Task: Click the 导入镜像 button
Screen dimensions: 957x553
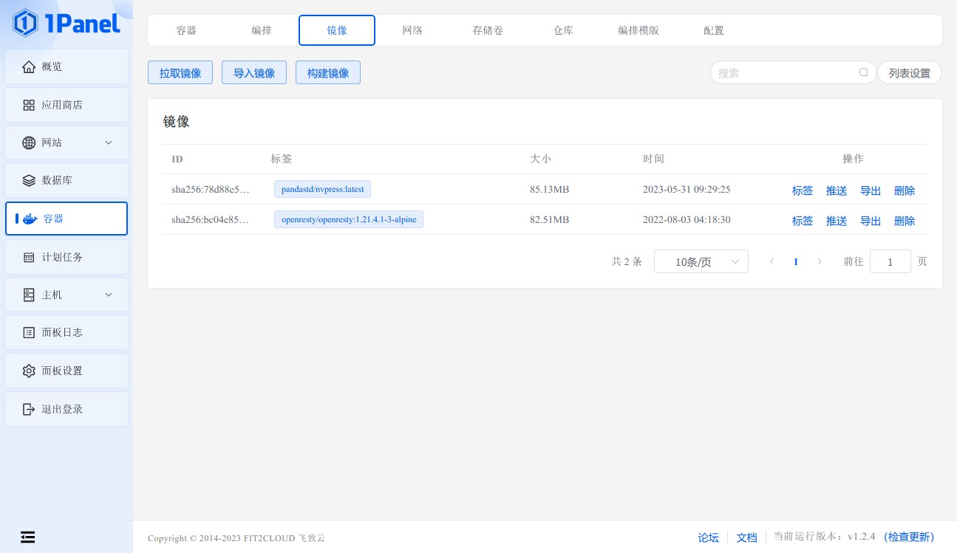Action: point(254,72)
